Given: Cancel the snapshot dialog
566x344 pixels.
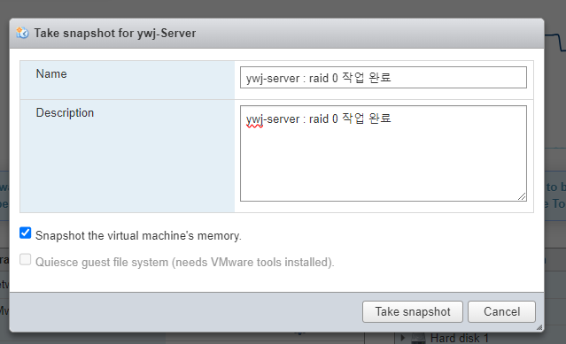Looking at the screenshot, I should (x=501, y=311).
